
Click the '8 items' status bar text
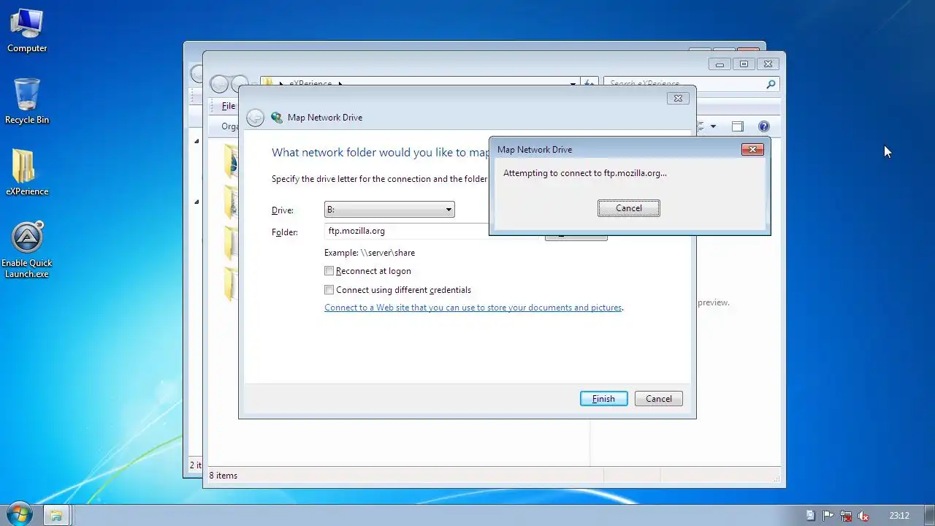(224, 476)
